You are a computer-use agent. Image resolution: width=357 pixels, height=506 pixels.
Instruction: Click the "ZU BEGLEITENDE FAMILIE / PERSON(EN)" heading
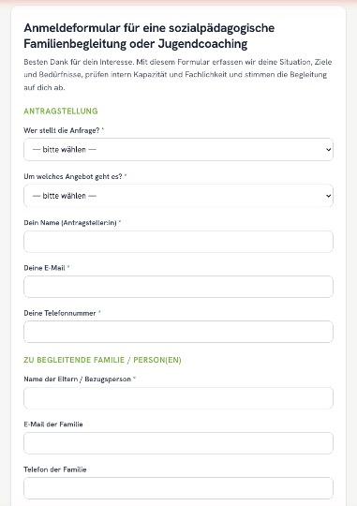pyautogui.click(x=102, y=360)
